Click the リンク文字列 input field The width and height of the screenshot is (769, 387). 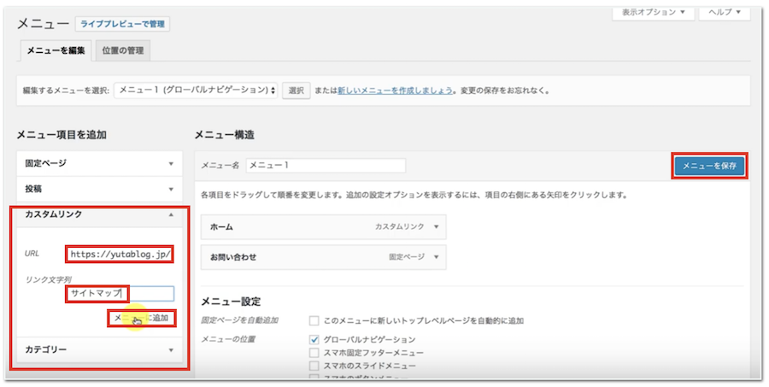pyautogui.click(x=120, y=294)
